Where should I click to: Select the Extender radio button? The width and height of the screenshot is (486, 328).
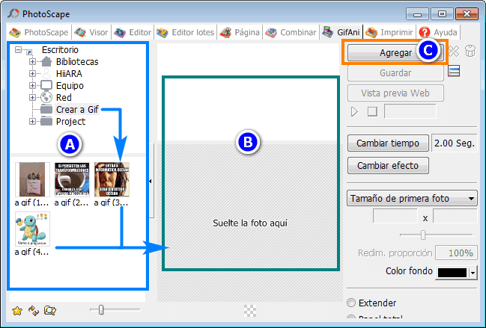tap(351, 303)
